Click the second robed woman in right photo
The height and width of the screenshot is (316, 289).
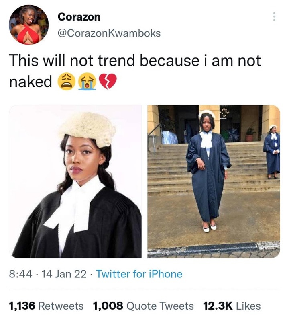(272, 152)
